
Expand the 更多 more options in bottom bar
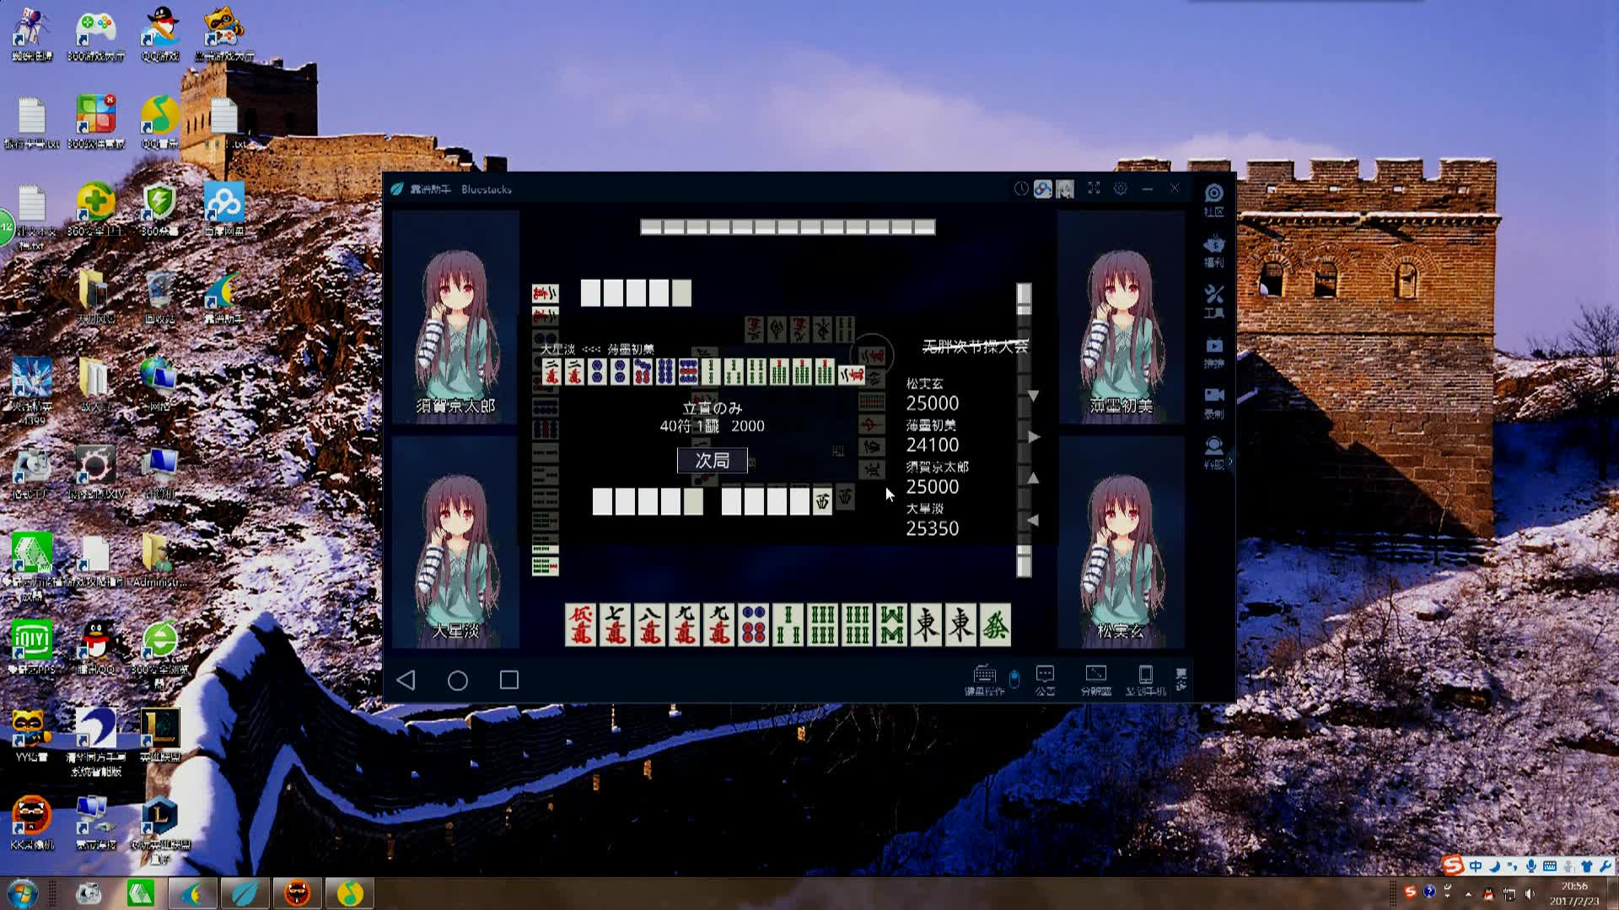[1181, 679]
